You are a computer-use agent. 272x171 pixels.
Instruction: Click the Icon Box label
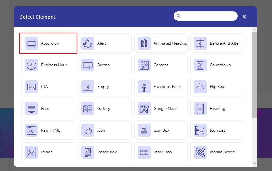coord(161,130)
